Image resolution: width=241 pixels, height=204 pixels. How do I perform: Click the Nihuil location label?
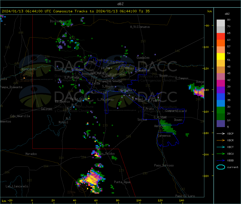63,122
